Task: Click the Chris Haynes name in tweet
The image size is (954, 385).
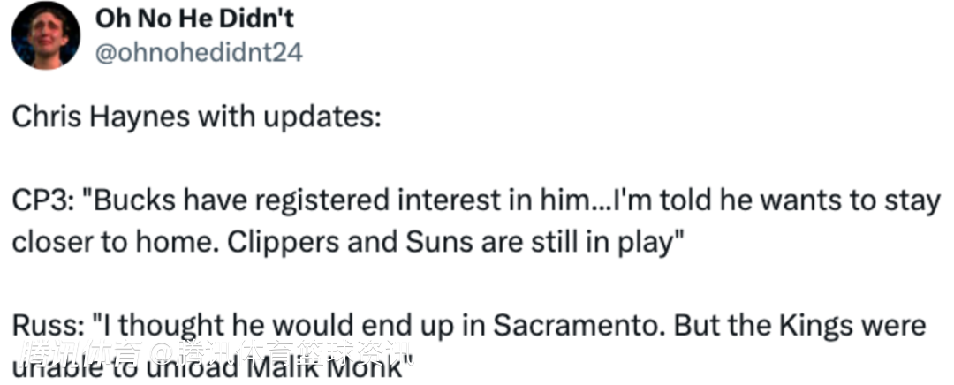Action: 101,117
